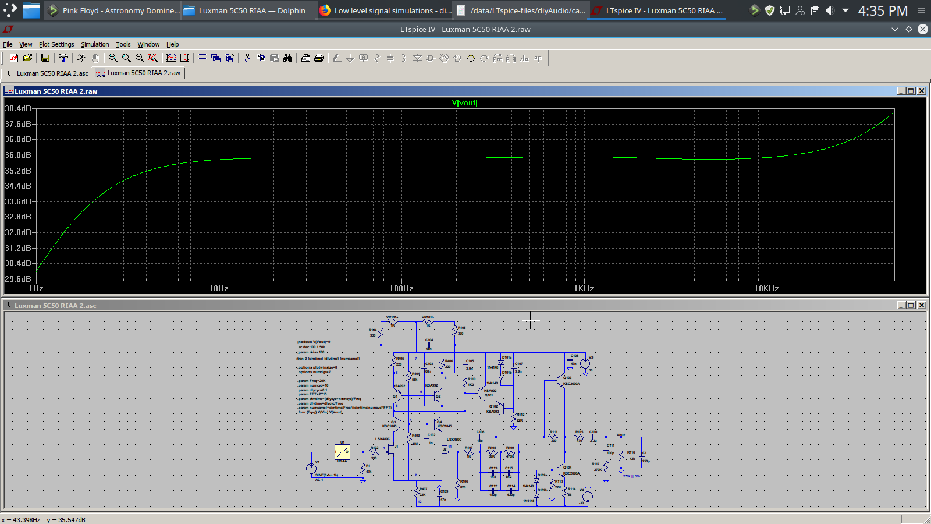Switch to Dolphin Luxman 5C50 RIAA taskbar entry
The height and width of the screenshot is (524, 931).
tap(249, 10)
